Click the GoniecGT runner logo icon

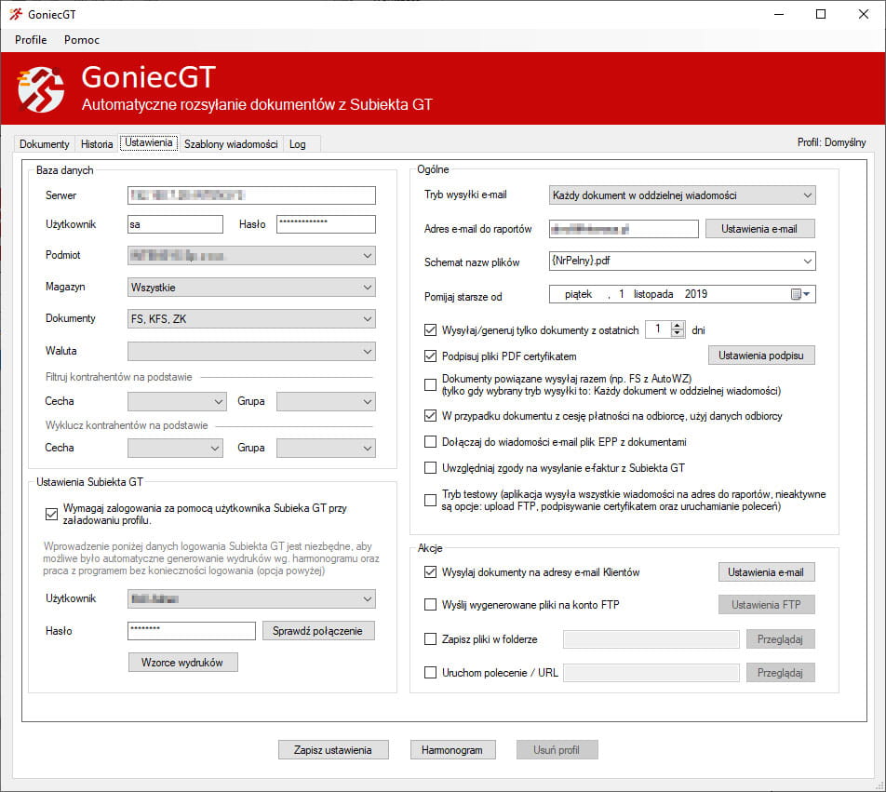tap(41, 89)
